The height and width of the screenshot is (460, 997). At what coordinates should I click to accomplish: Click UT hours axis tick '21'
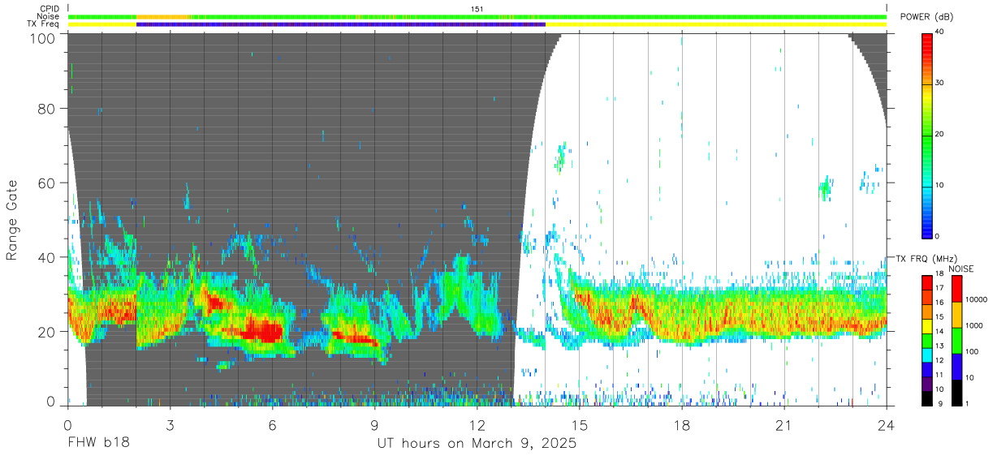[x=784, y=424]
